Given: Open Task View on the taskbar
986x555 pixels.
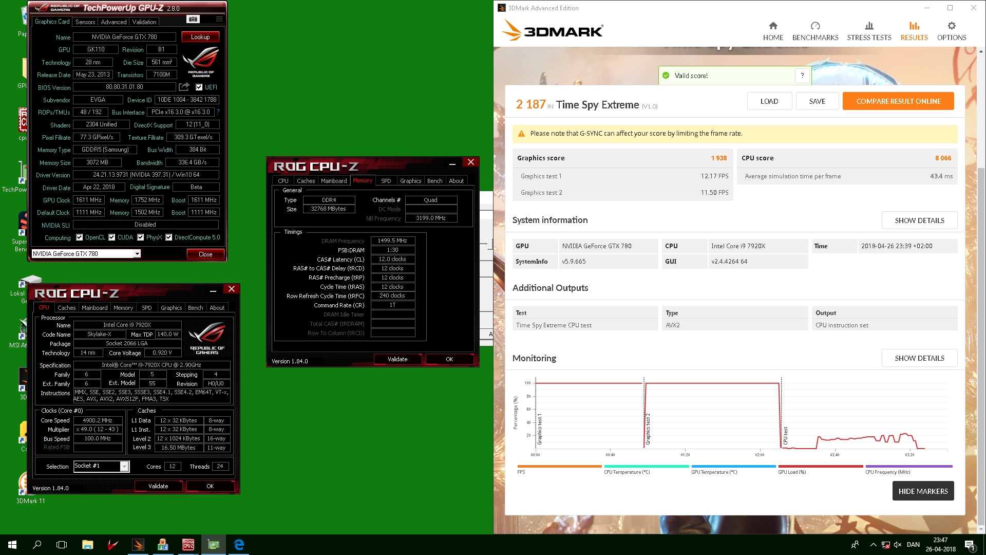Looking at the screenshot, I should click(62, 545).
